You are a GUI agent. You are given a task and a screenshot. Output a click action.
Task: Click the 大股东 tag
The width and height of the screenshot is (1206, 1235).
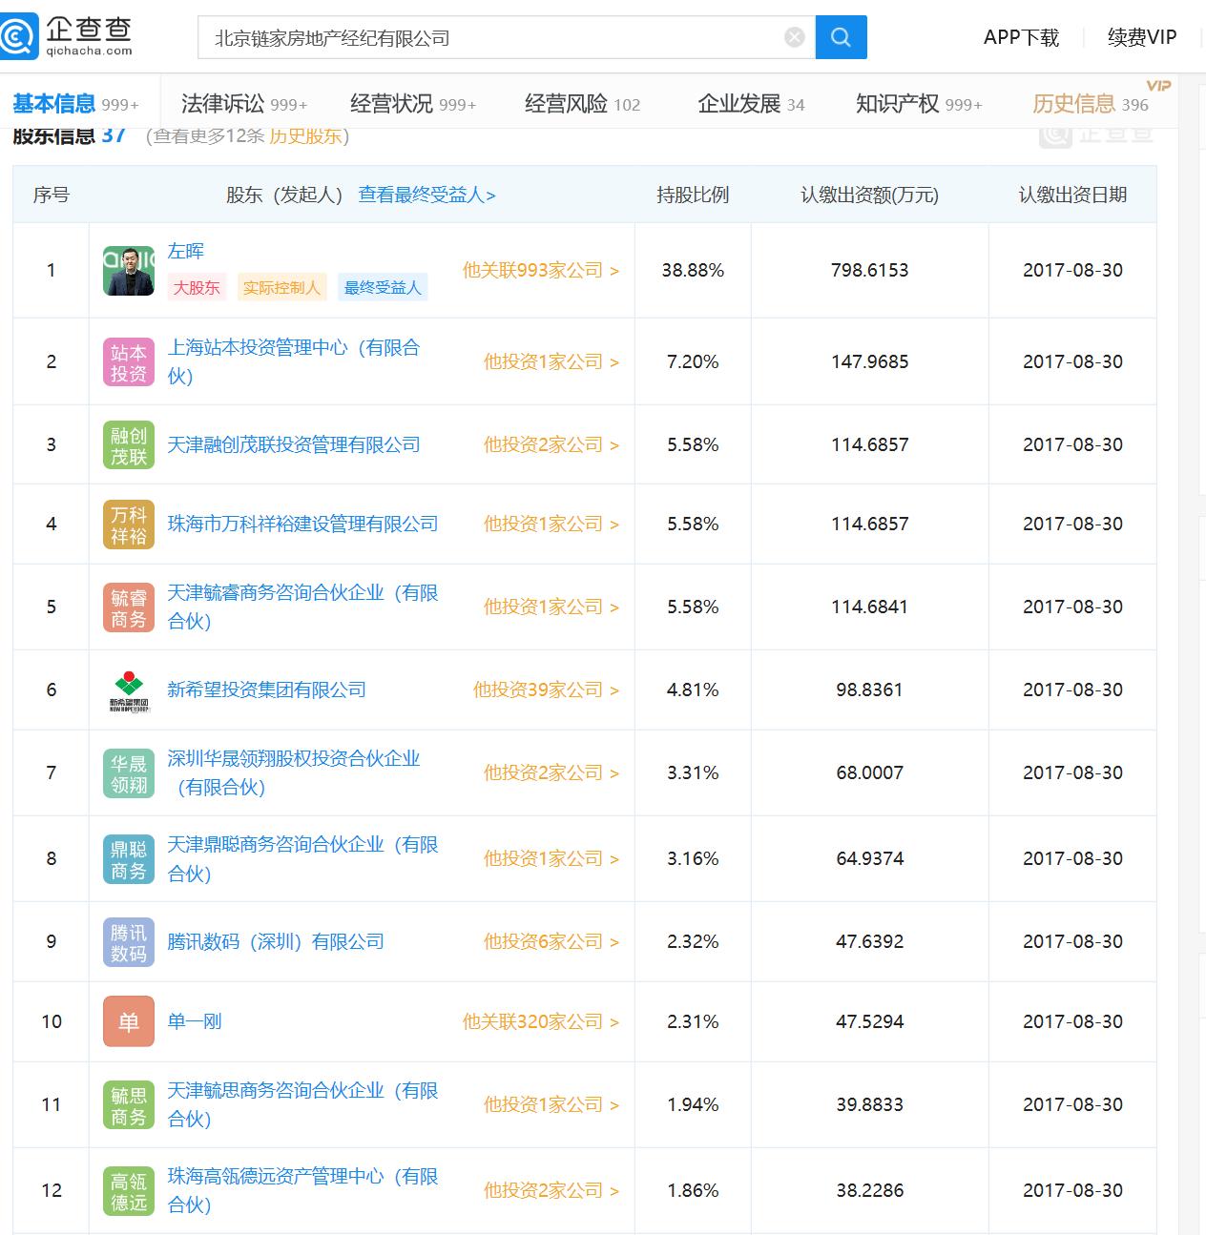[x=197, y=287]
